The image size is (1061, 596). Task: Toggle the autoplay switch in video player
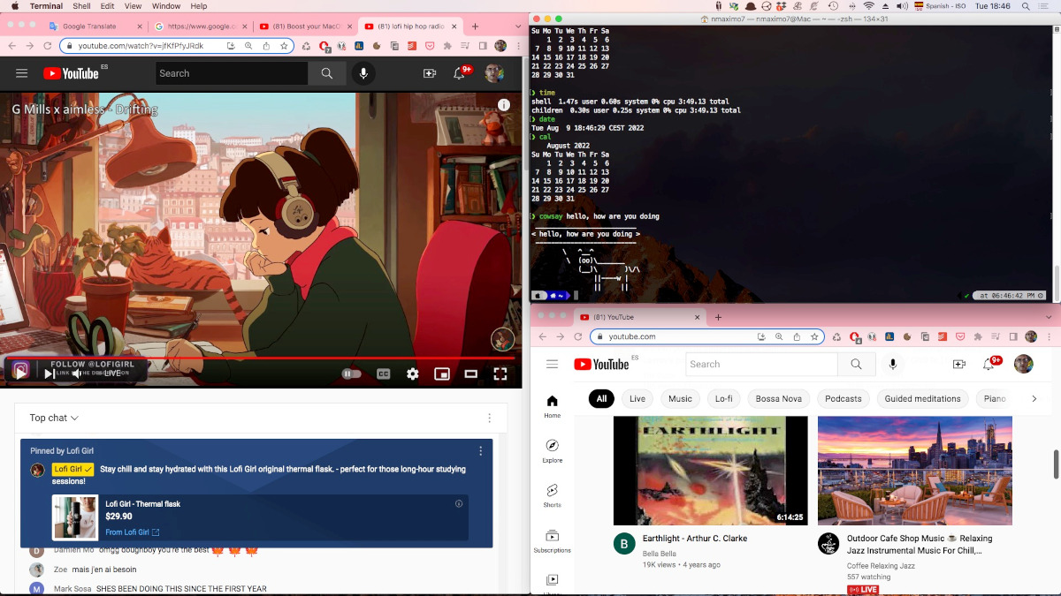[x=351, y=374]
